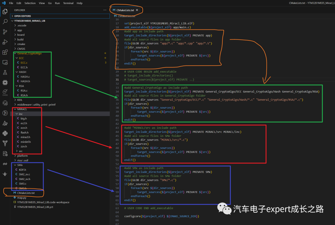The width and height of the screenshot is (335, 225).
Task: Click the file-with-gear icon in activity bar
Action: (5, 154)
